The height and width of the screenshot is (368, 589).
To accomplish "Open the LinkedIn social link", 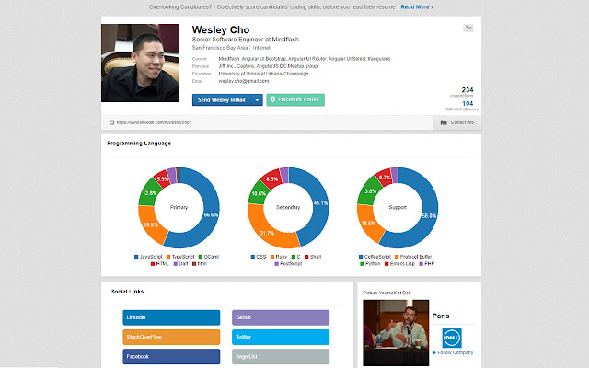I will [x=170, y=317].
